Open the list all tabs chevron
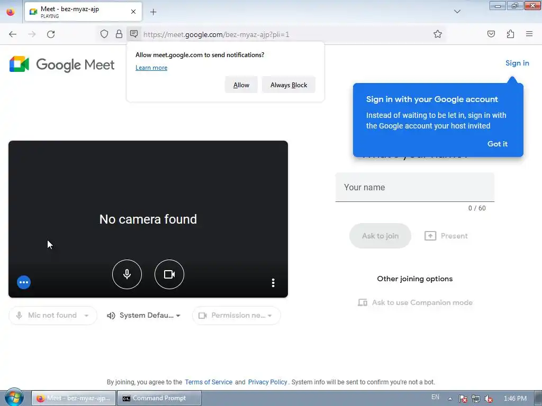 [457, 12]
